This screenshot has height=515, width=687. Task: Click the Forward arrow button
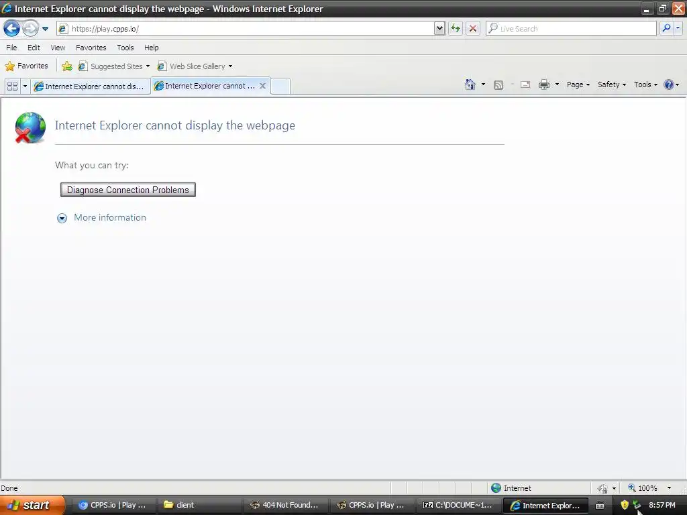30,29
